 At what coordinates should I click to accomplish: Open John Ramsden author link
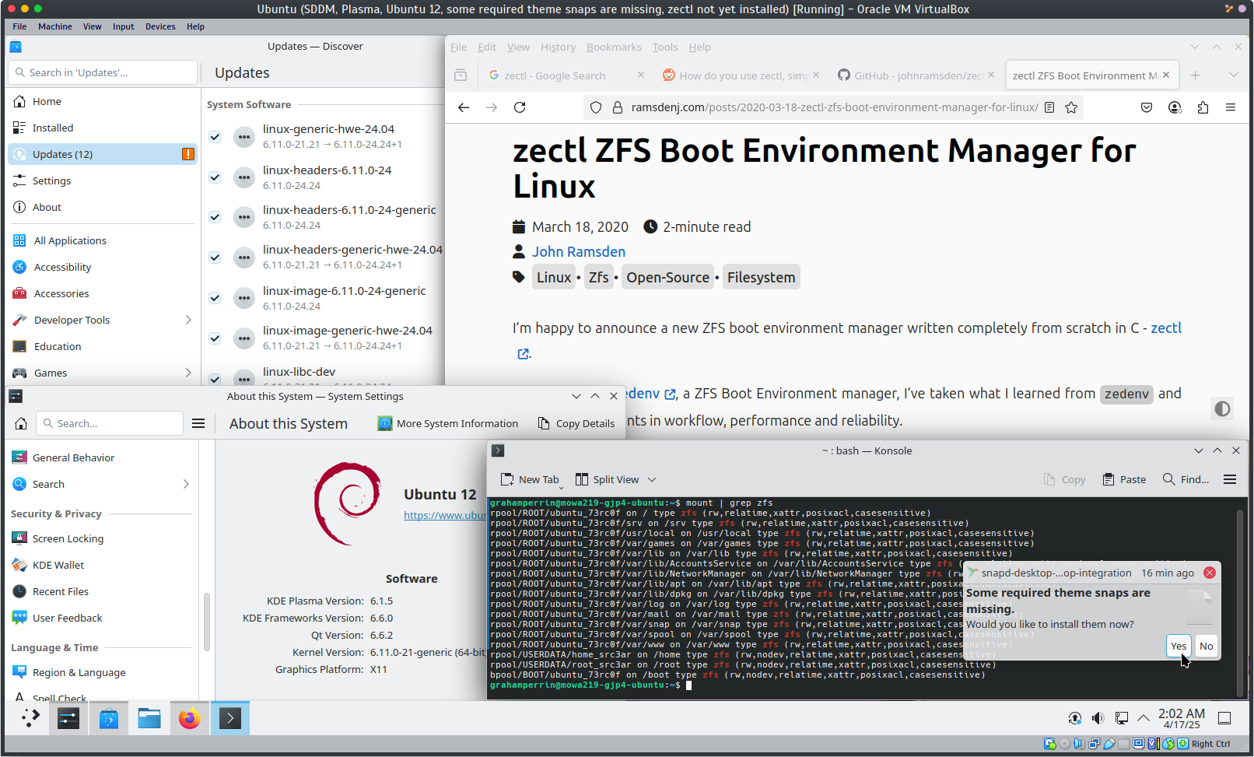[579, 251]
